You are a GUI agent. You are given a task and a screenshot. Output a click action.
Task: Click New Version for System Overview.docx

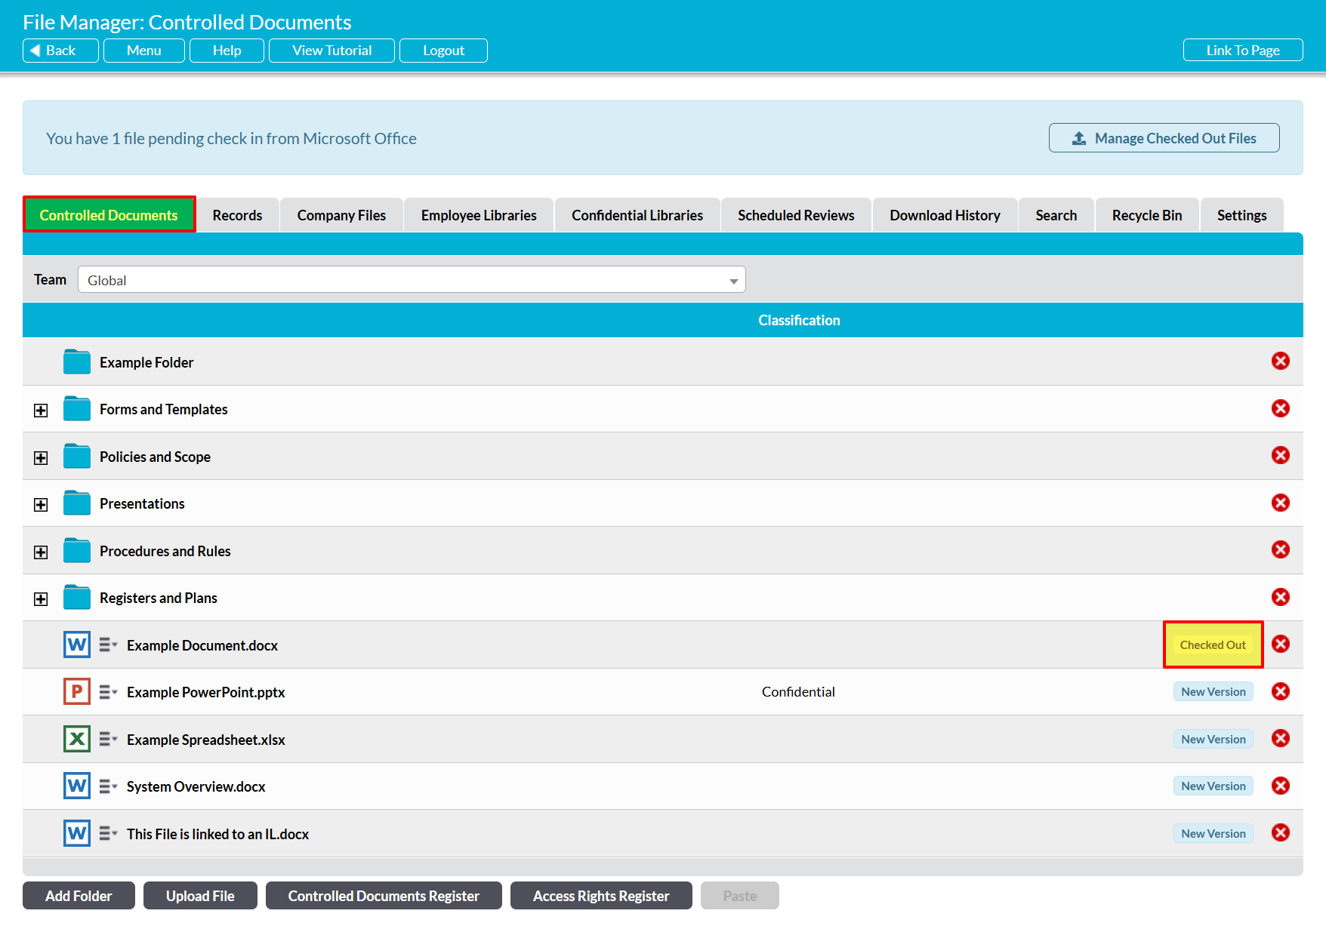(x=1213, y=786)
